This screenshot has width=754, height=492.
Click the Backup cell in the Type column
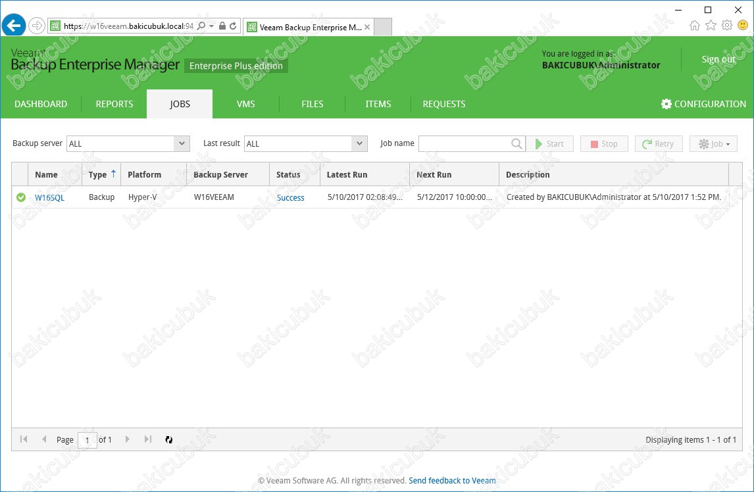pos(101,197)
